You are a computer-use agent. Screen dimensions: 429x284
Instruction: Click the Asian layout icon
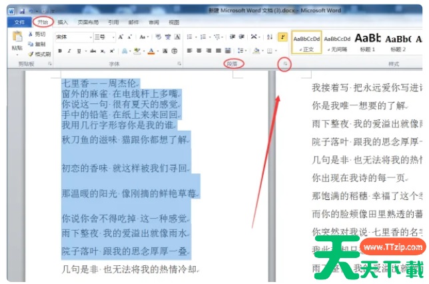pyautogui.click(x=254, y=37)
